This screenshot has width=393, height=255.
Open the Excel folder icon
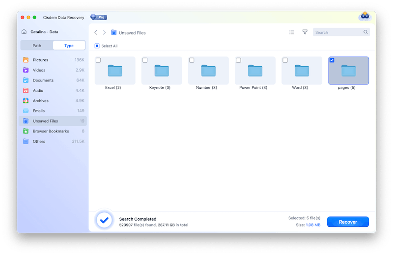point(115,71)
